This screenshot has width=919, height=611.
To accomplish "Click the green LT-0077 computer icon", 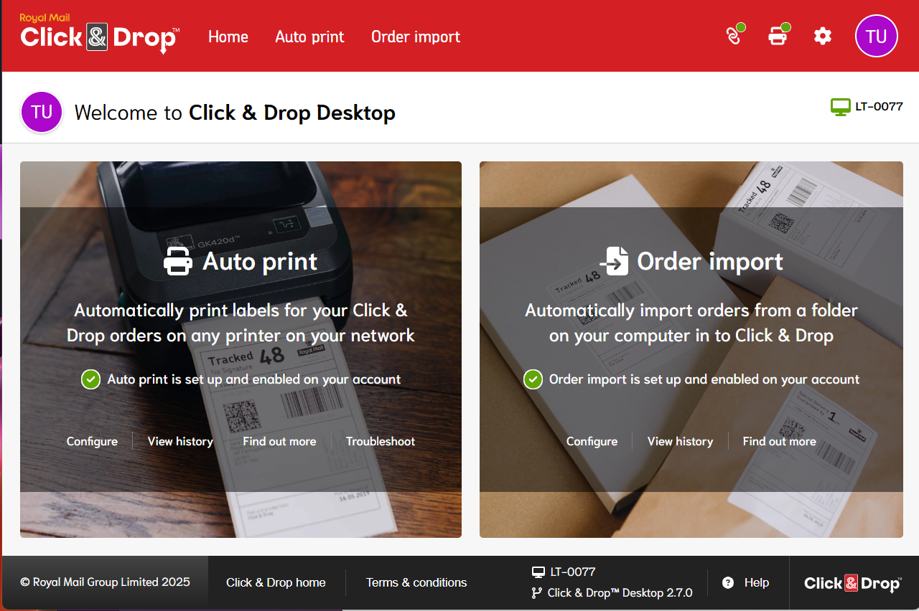I will pos(840,107).
